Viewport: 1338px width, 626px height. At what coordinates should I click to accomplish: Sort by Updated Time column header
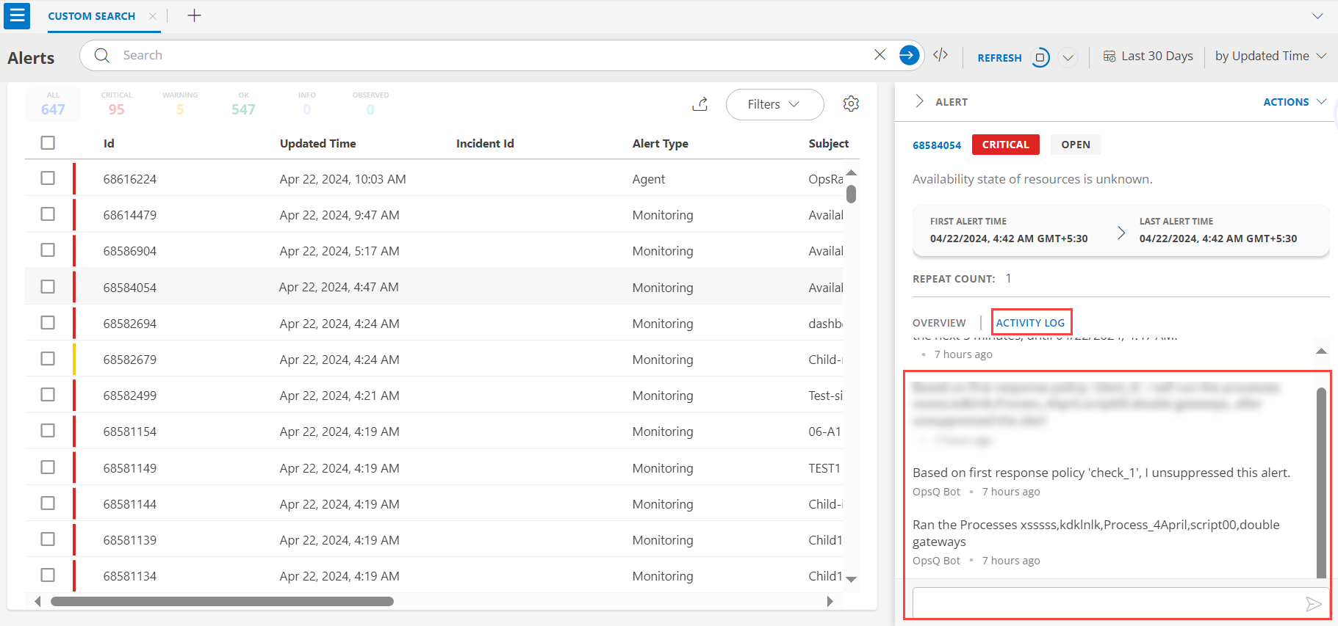point(318,144)
